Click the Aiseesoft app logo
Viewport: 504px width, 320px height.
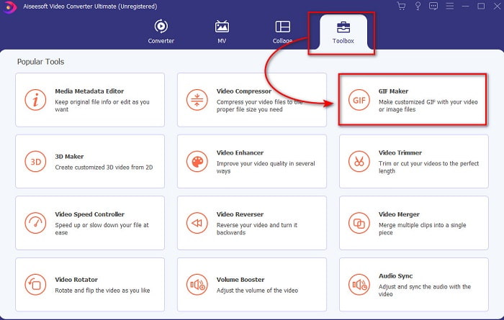[x=9, y=6]
